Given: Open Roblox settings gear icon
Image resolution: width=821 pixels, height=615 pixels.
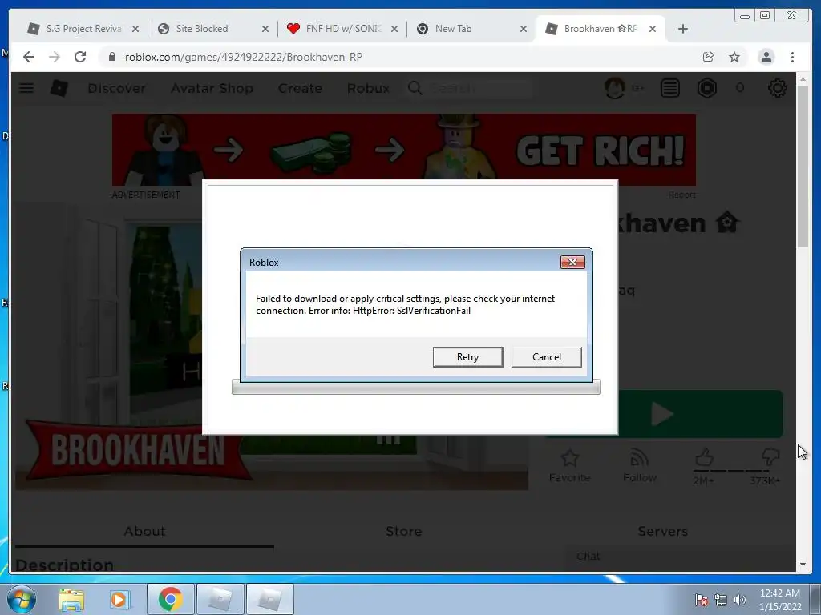Looking at the screenshot, I should point(778,88).
